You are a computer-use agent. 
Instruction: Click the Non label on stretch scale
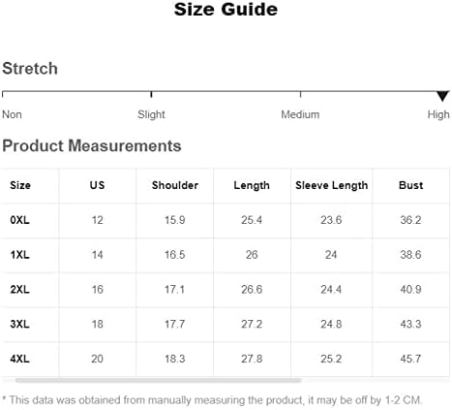pos(12,114)
